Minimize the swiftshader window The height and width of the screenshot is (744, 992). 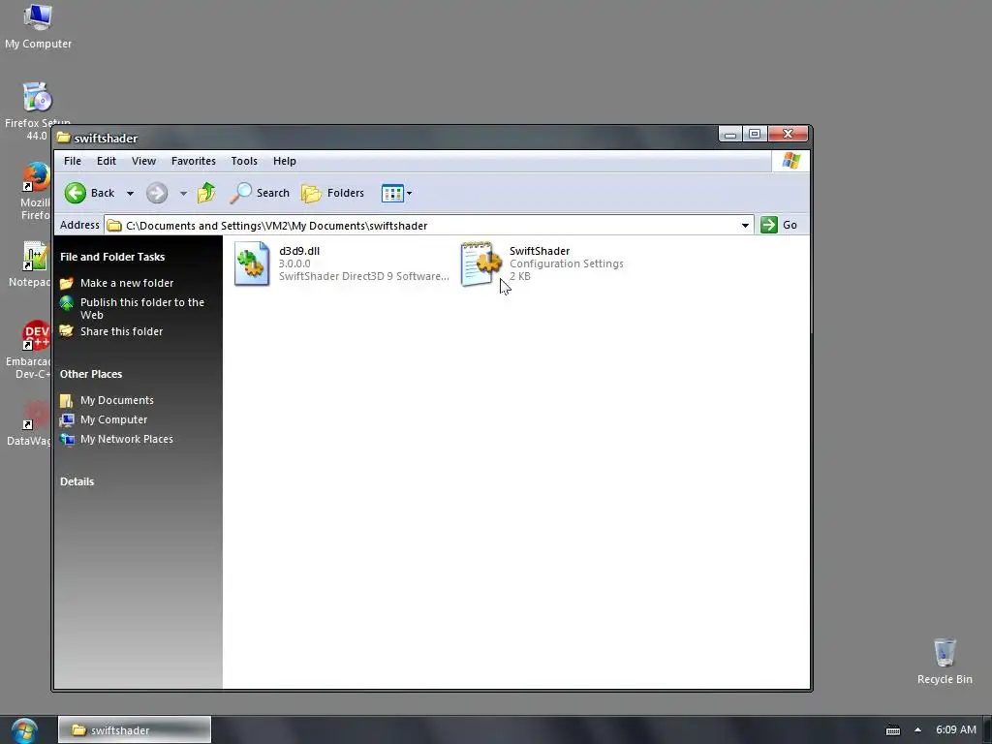coord(730,134)
